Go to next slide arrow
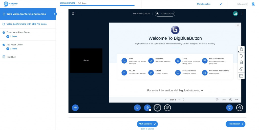Image resolution: width=259 pixels, height=130 pixels. pos(184,99)
